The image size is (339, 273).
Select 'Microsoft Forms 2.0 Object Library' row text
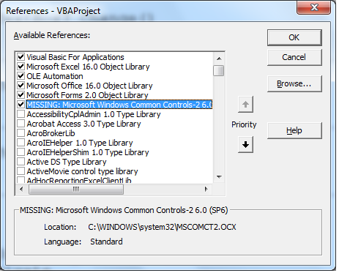[87, 95]
